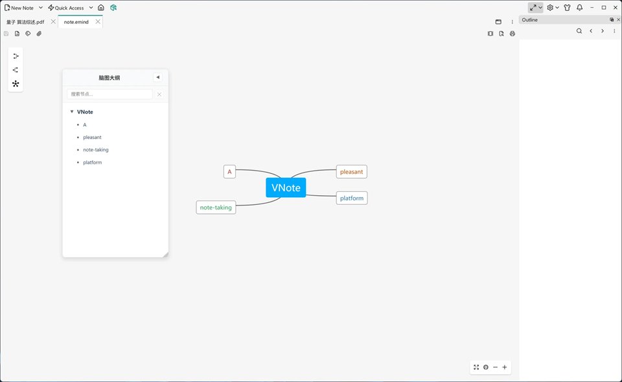Click the Quick Access button
The image size is (622, 382).
pos(66,8)
